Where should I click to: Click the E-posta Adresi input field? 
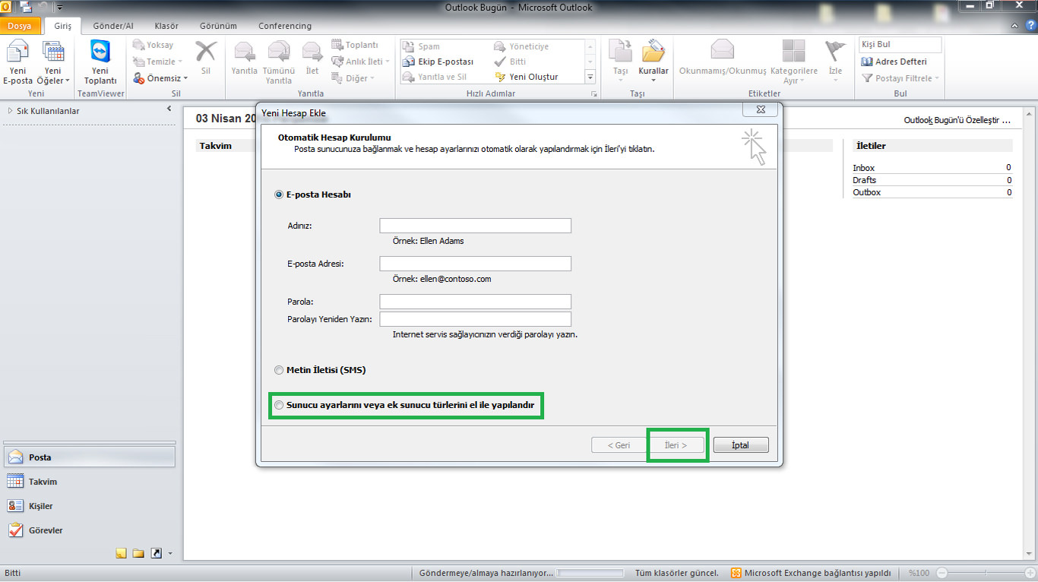click(x=475, y=264)
